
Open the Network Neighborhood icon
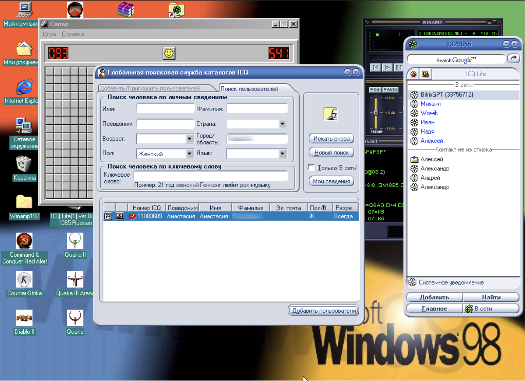[24, 126]
